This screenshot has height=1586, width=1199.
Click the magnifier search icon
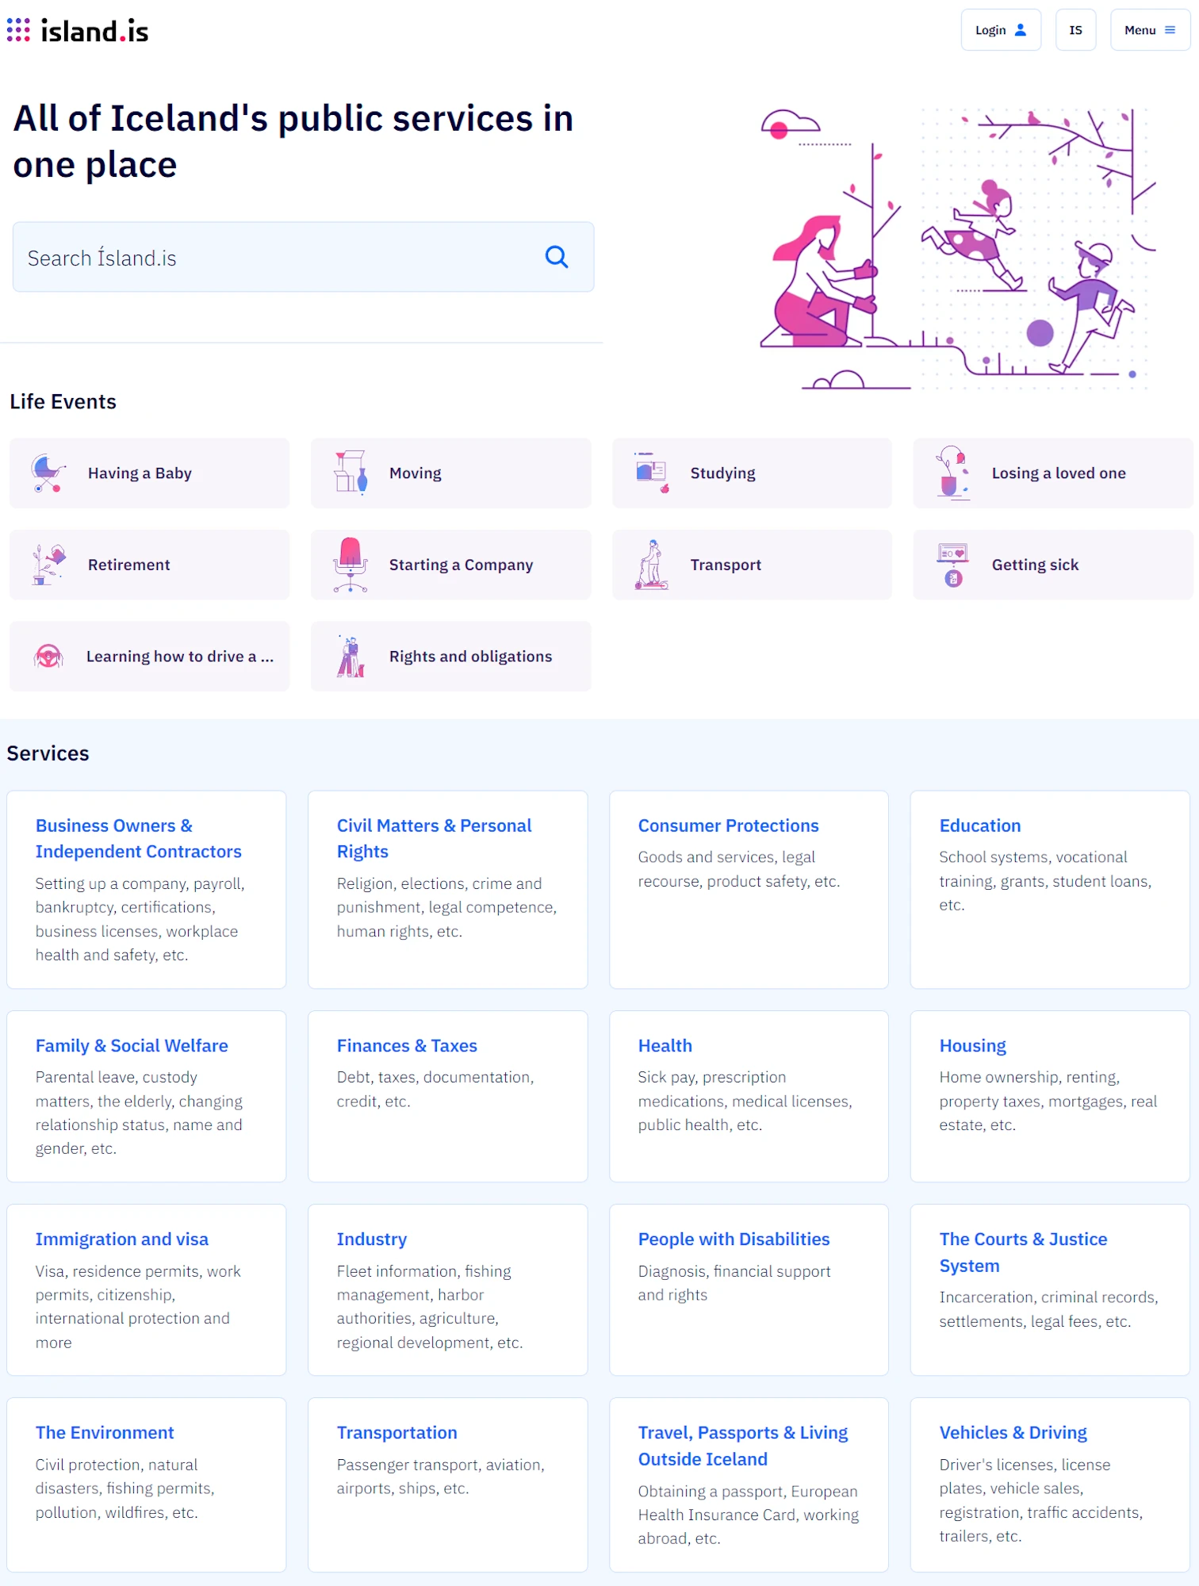click(x=557, y=257)
